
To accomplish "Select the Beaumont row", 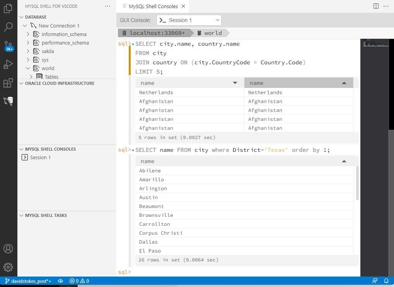I will (244, 206).
